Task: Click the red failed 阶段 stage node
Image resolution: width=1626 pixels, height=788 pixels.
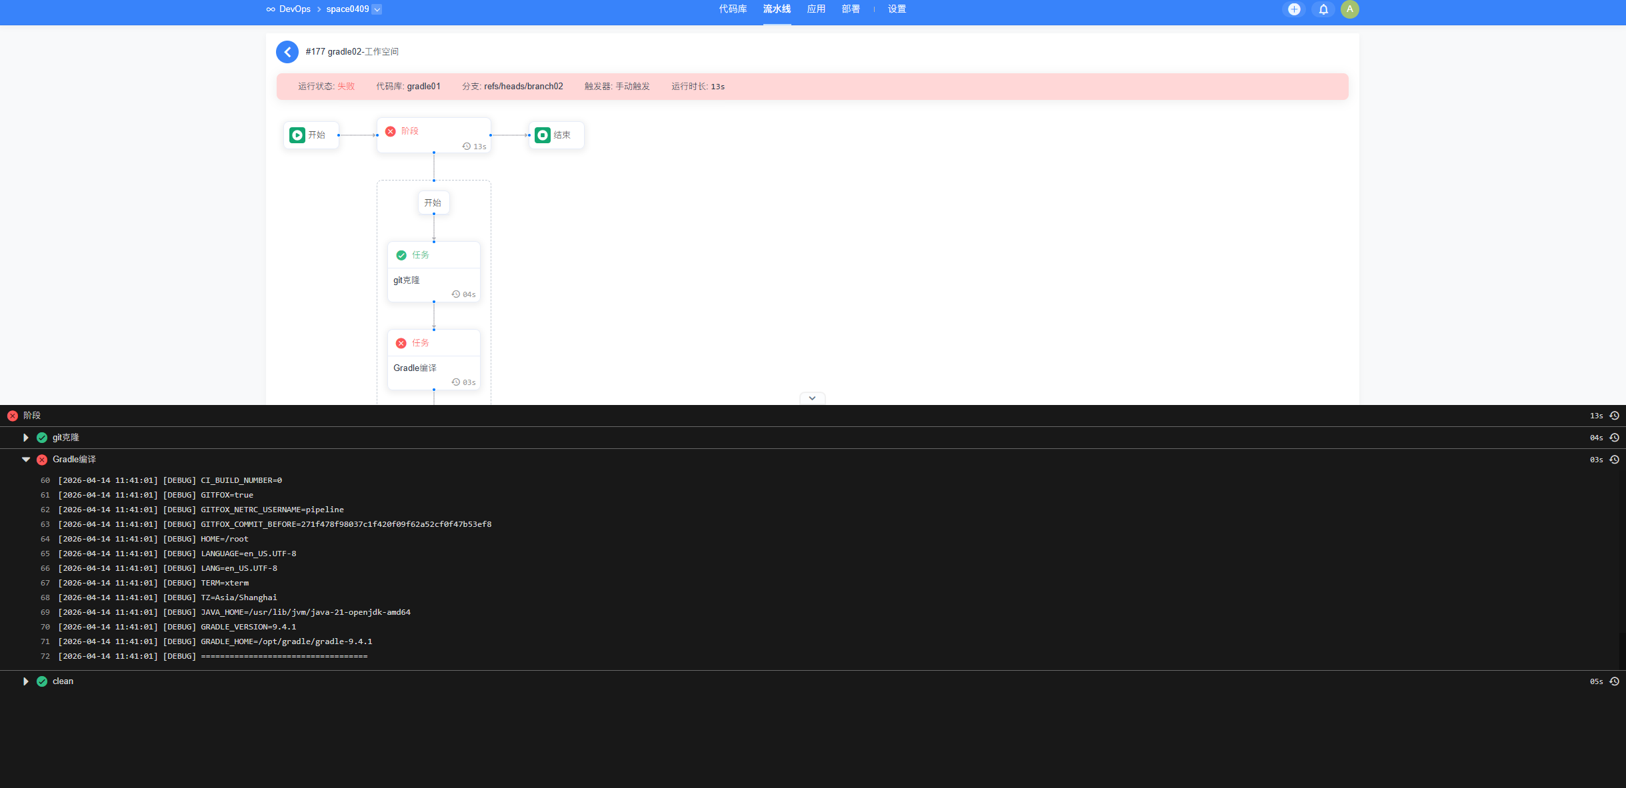Action: [433, 135]
